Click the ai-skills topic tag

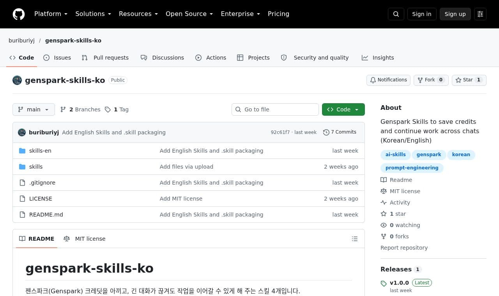click(396, 155)
